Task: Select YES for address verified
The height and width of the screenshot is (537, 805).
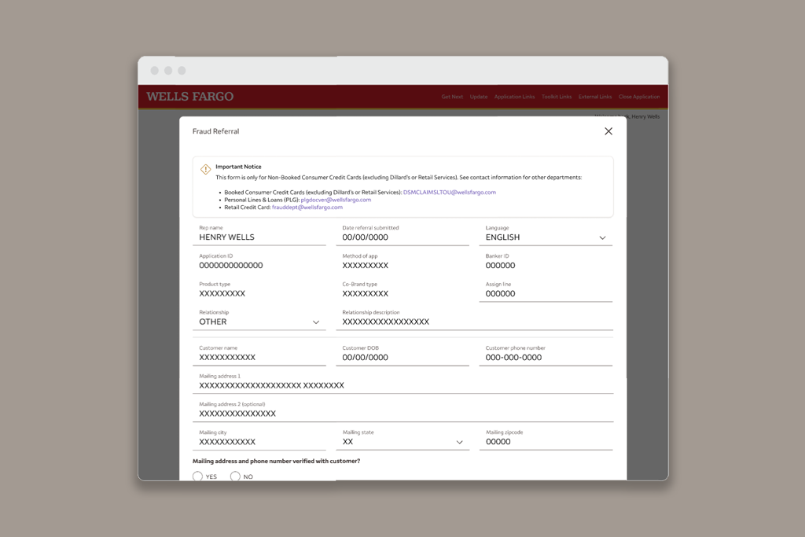Action: (198, 476)
